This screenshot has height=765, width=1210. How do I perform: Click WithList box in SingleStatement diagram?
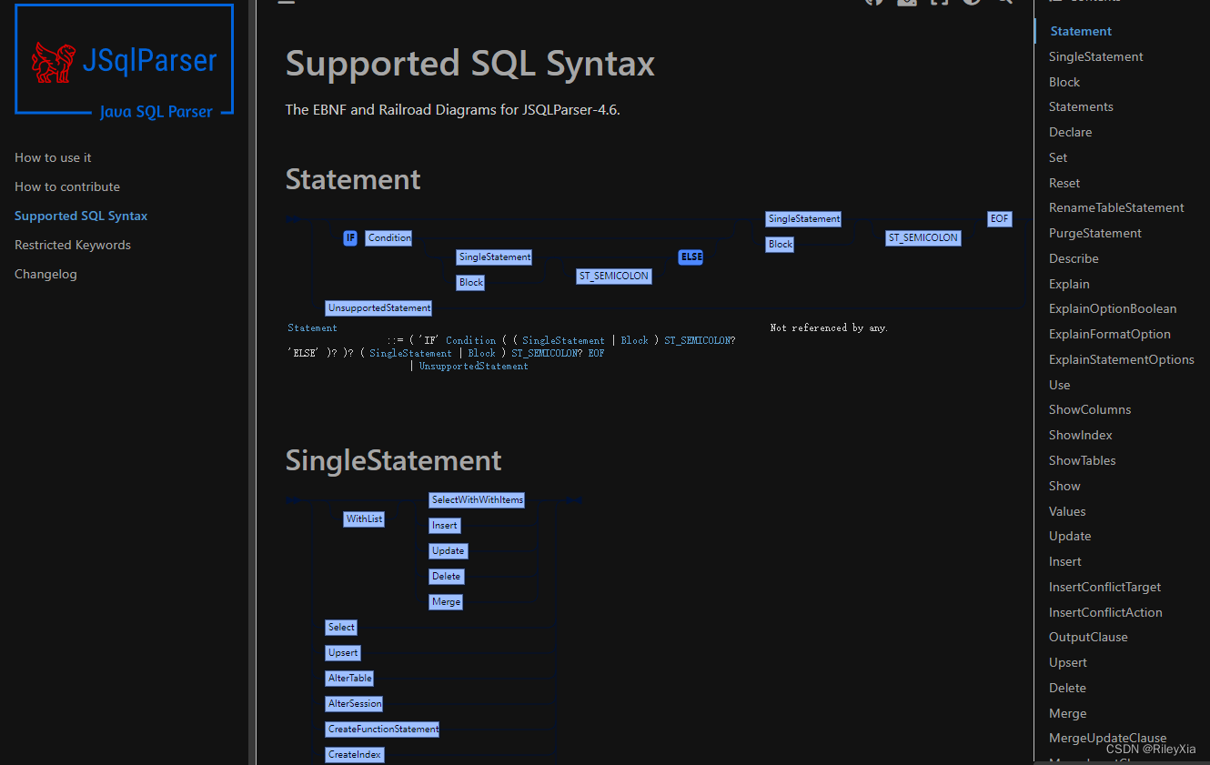click(x=364, y=519)
